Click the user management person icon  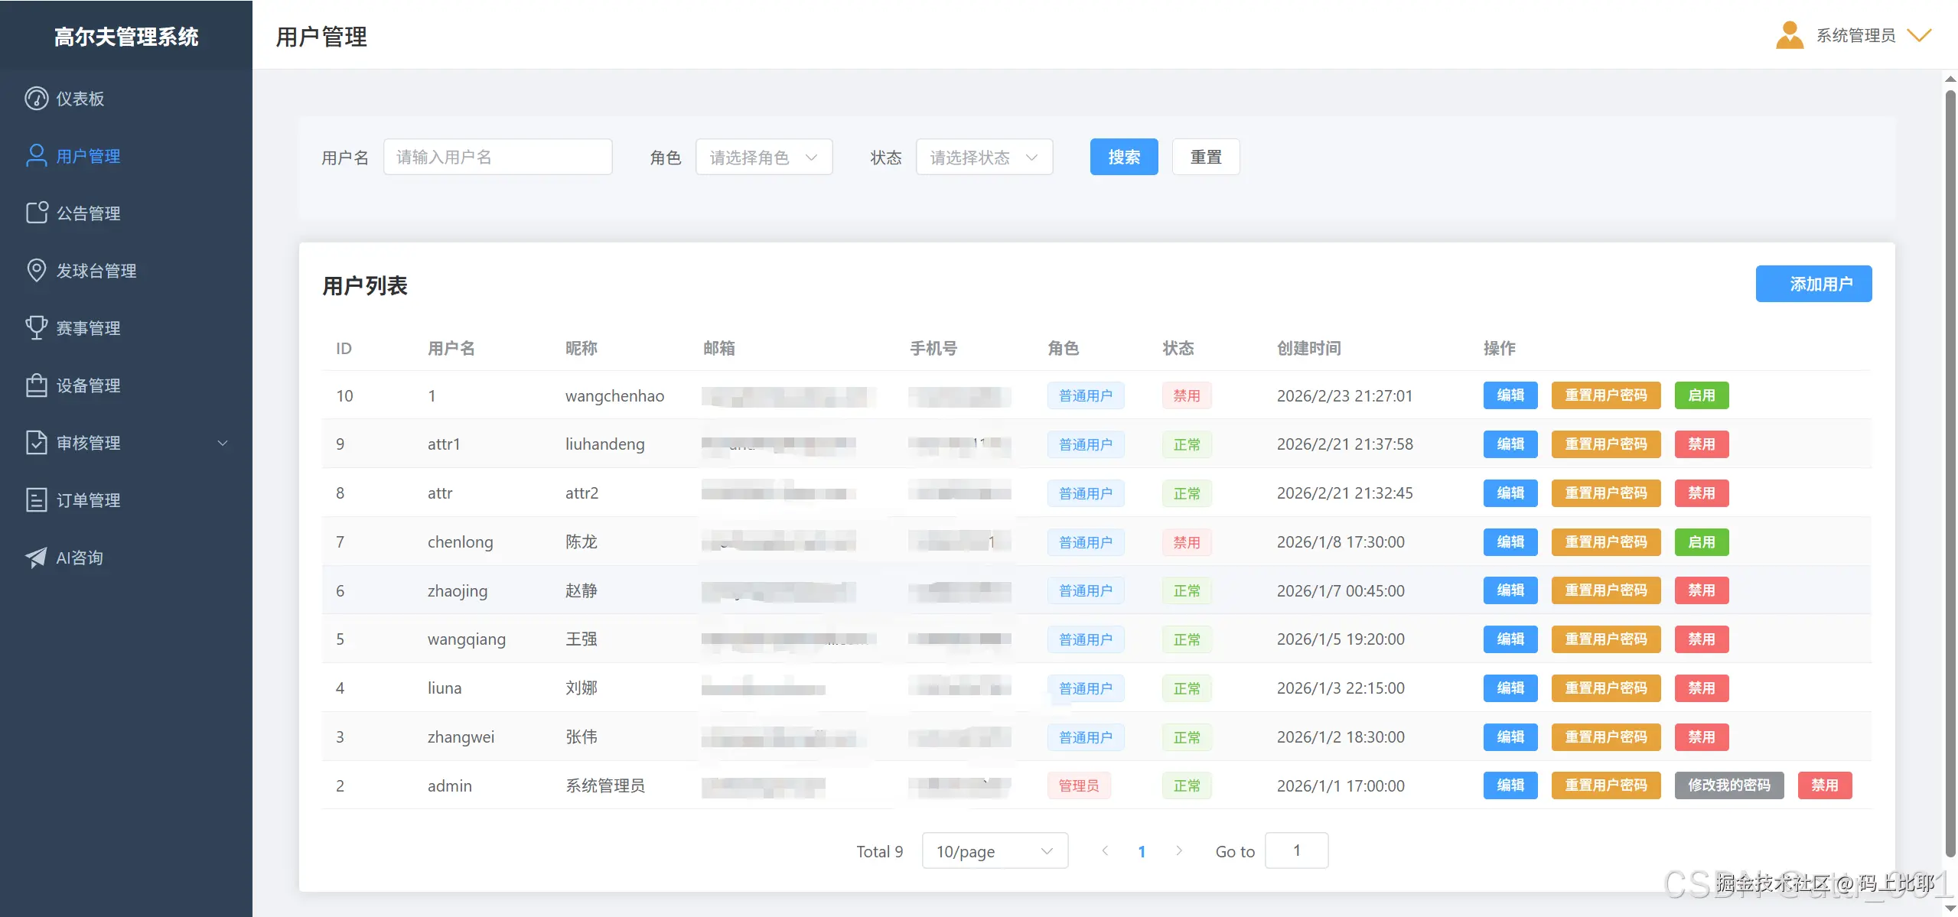click(x=36, y=156)
